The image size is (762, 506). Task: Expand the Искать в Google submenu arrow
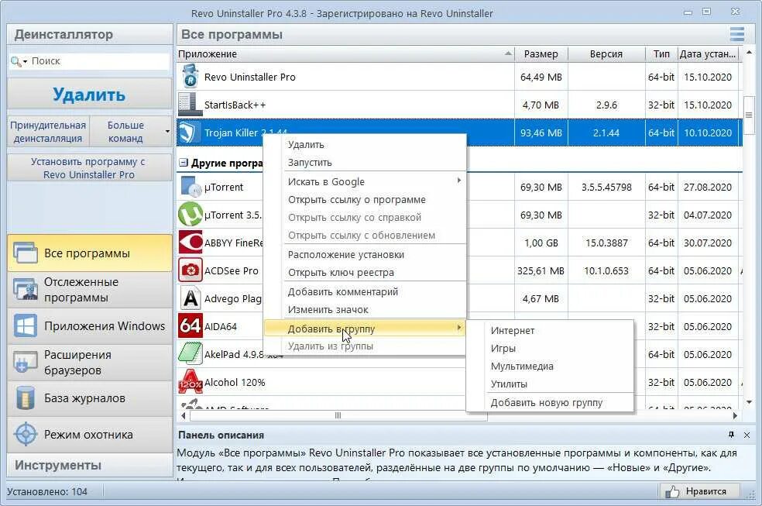[458, 181]
